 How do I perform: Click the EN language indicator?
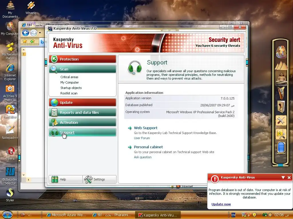(x=233, y=215)
